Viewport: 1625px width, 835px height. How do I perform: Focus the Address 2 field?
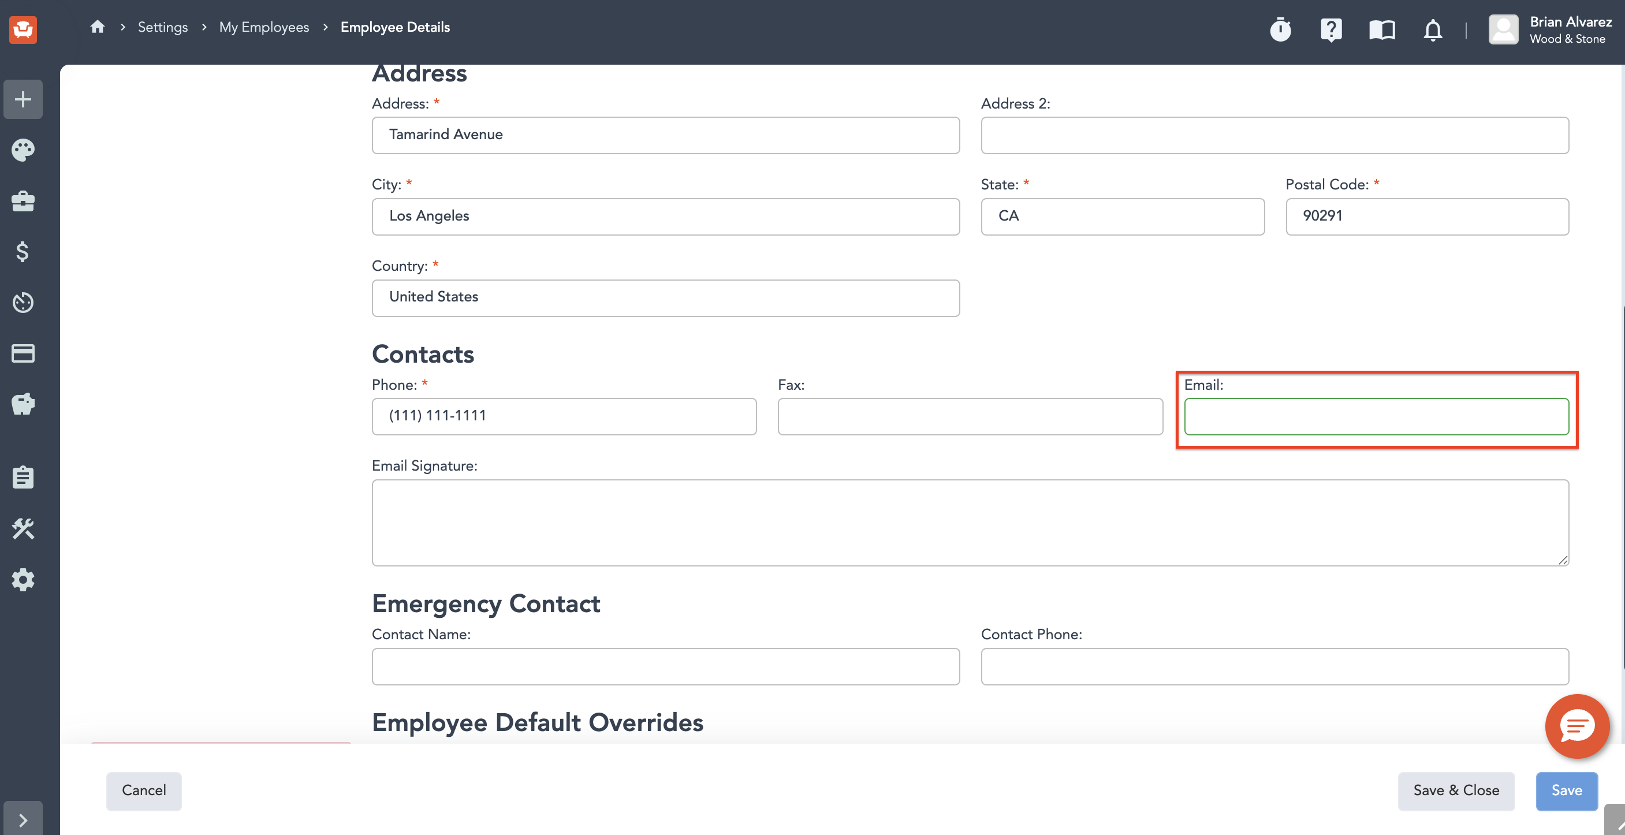[x=1275, y=135]
